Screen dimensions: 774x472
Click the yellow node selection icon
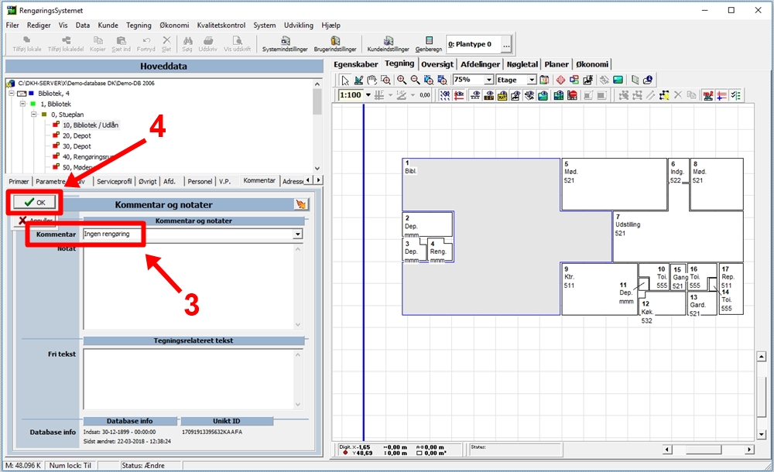click(x=664, y=95)
